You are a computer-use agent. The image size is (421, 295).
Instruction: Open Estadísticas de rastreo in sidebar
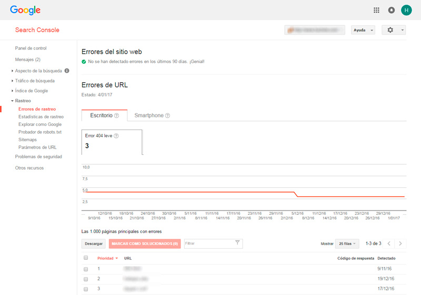[41, 117]
